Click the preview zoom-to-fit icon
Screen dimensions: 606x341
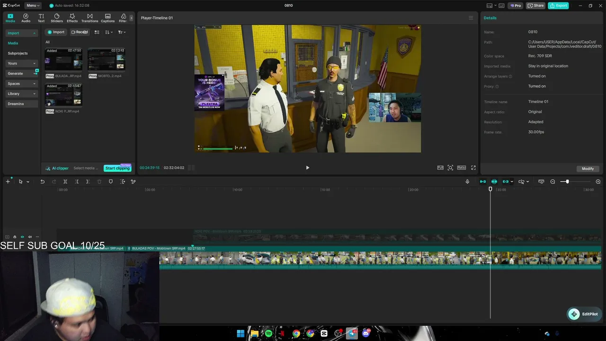point(450,168)
